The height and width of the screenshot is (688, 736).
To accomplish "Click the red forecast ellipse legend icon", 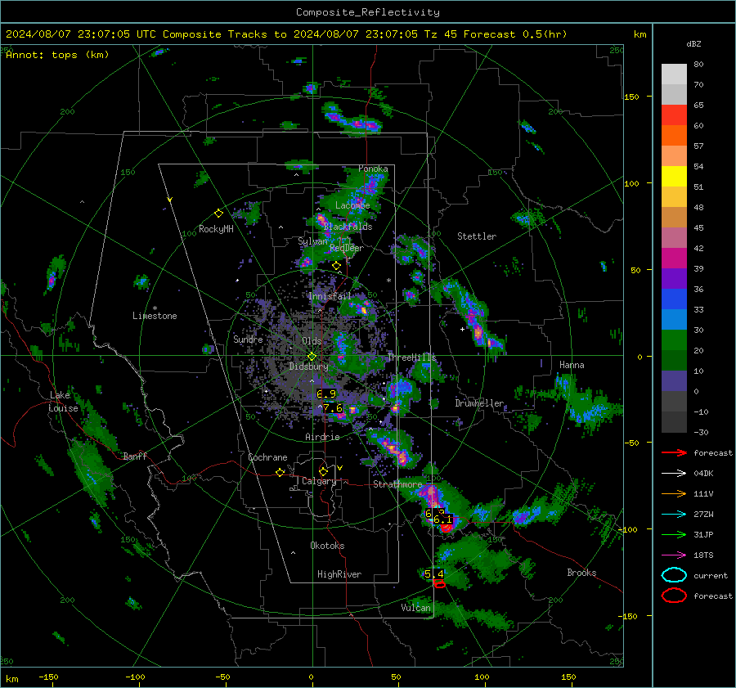I will pos(674,596).
